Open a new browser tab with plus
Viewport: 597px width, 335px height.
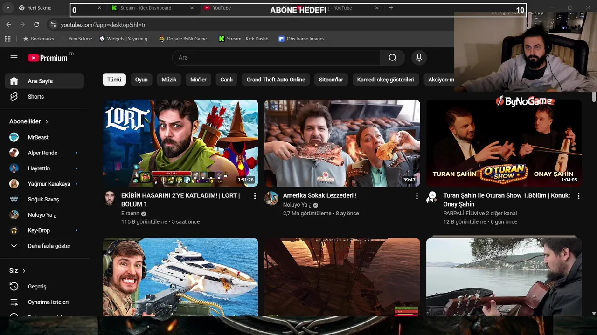coord(391,8)
